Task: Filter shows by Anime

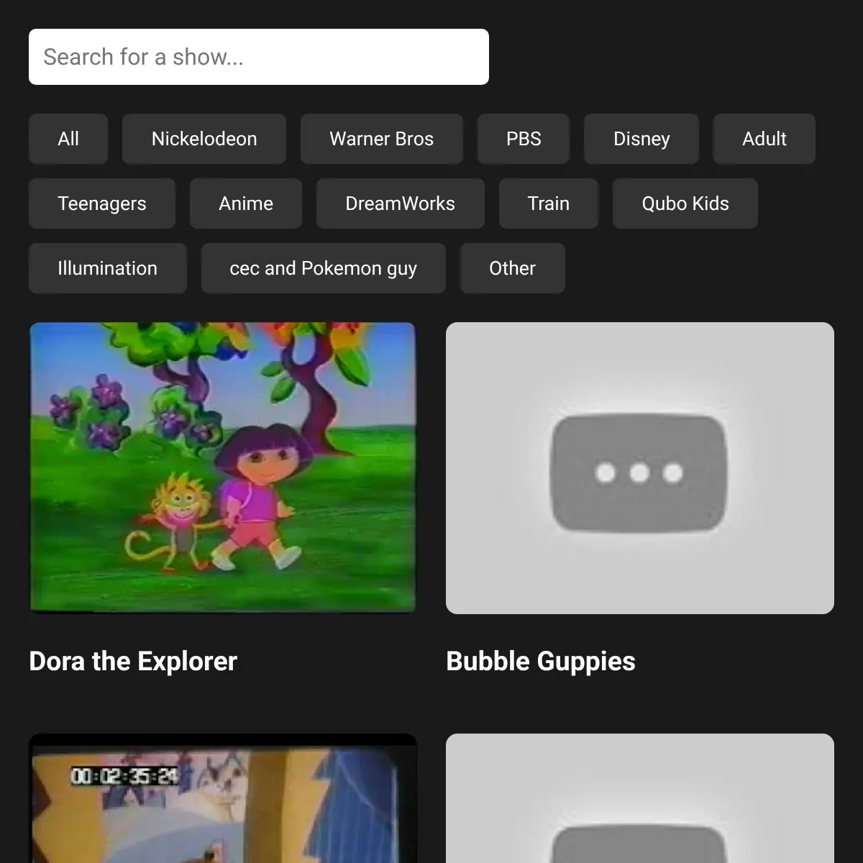Action: pos(246,204)
